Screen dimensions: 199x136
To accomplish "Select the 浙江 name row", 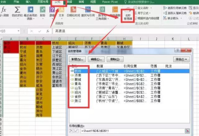I will [129, 101].
